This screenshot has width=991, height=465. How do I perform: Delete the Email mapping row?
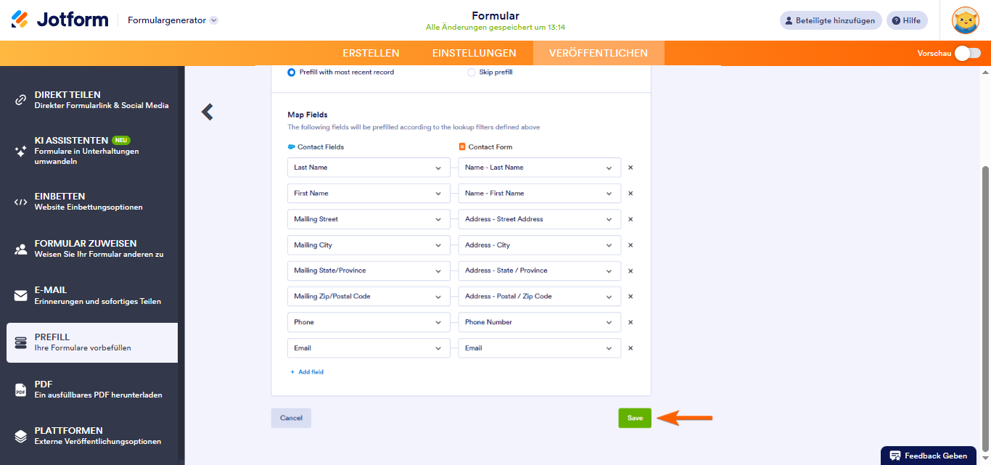(x=630, y=348)
